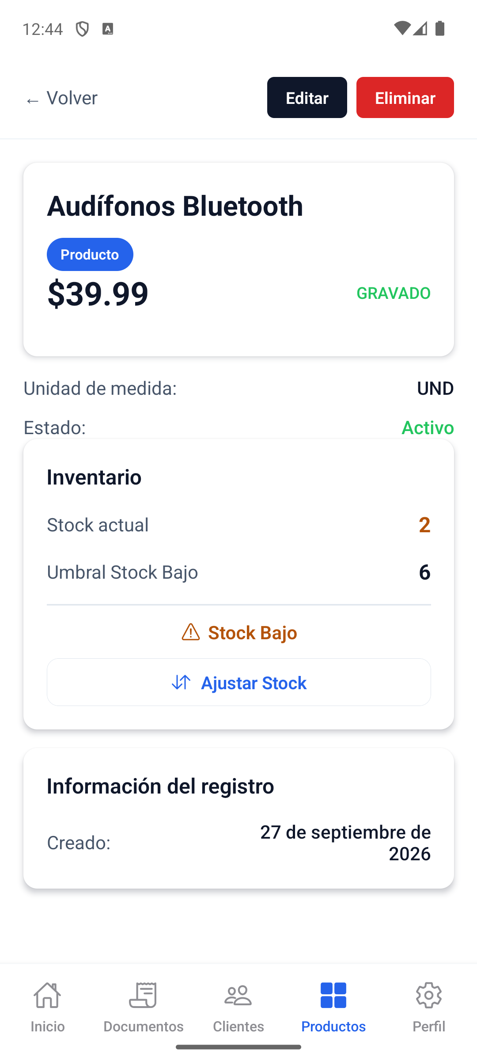
Task: Click the up-down arrows stock adjust icon
Action: 181,682
